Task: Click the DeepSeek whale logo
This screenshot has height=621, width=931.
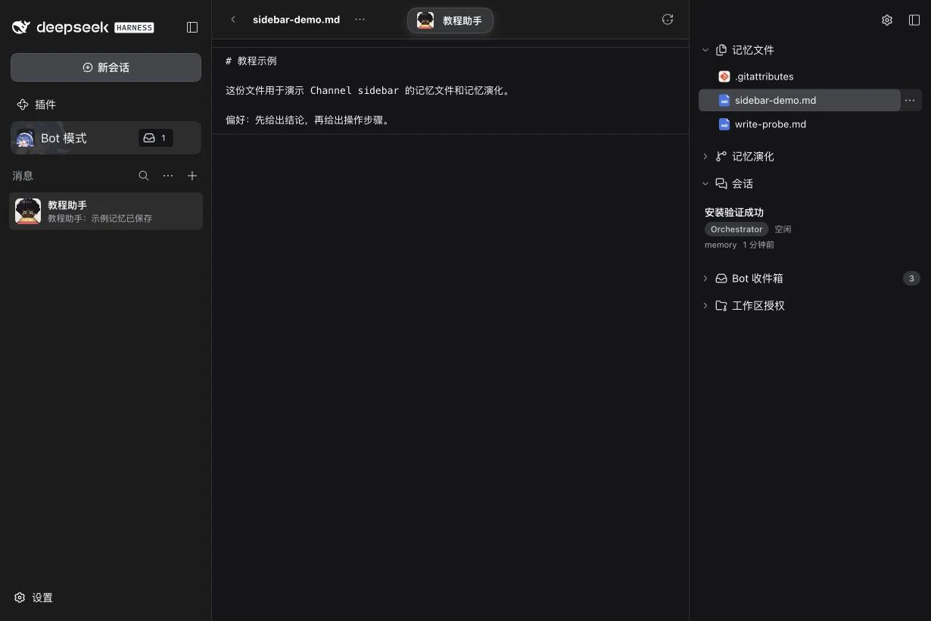Action: [x=21, y=27]
